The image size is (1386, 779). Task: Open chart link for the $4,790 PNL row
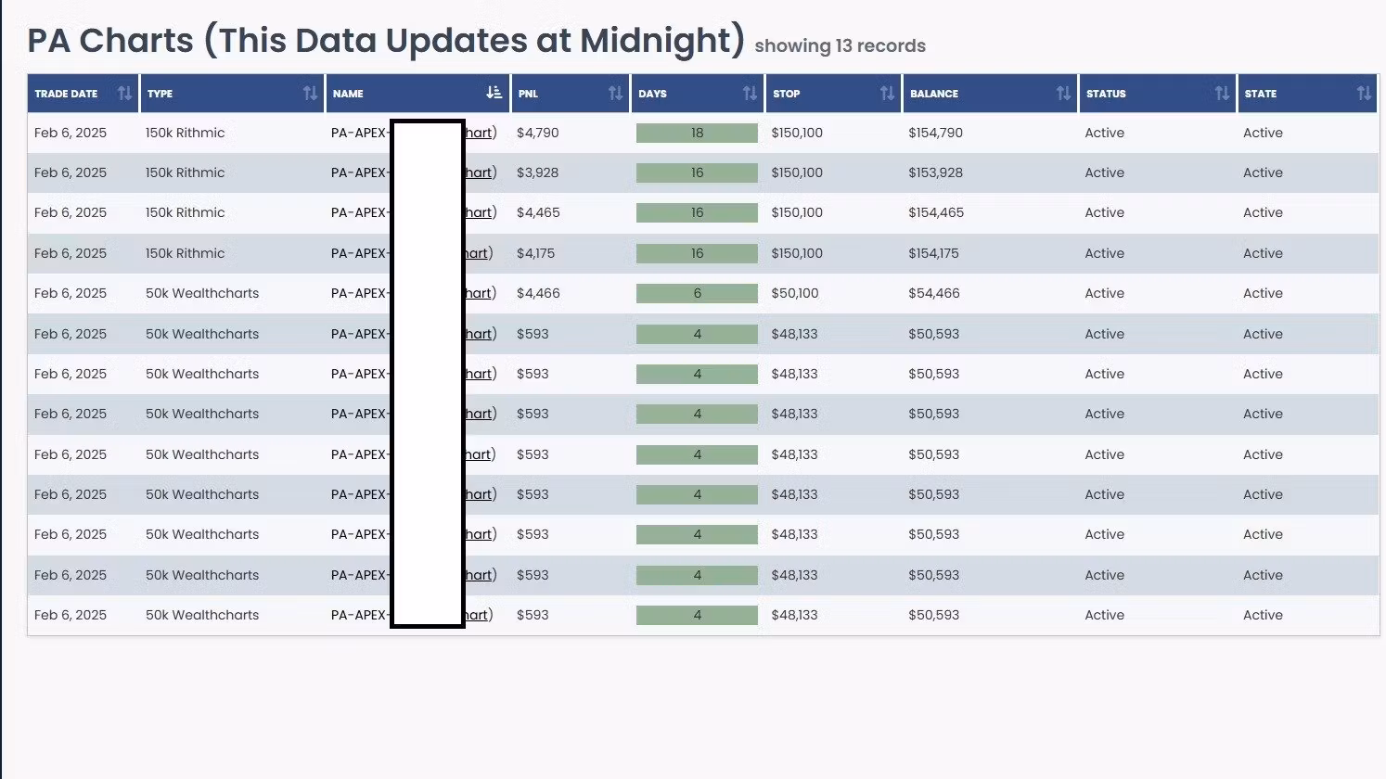479,133
